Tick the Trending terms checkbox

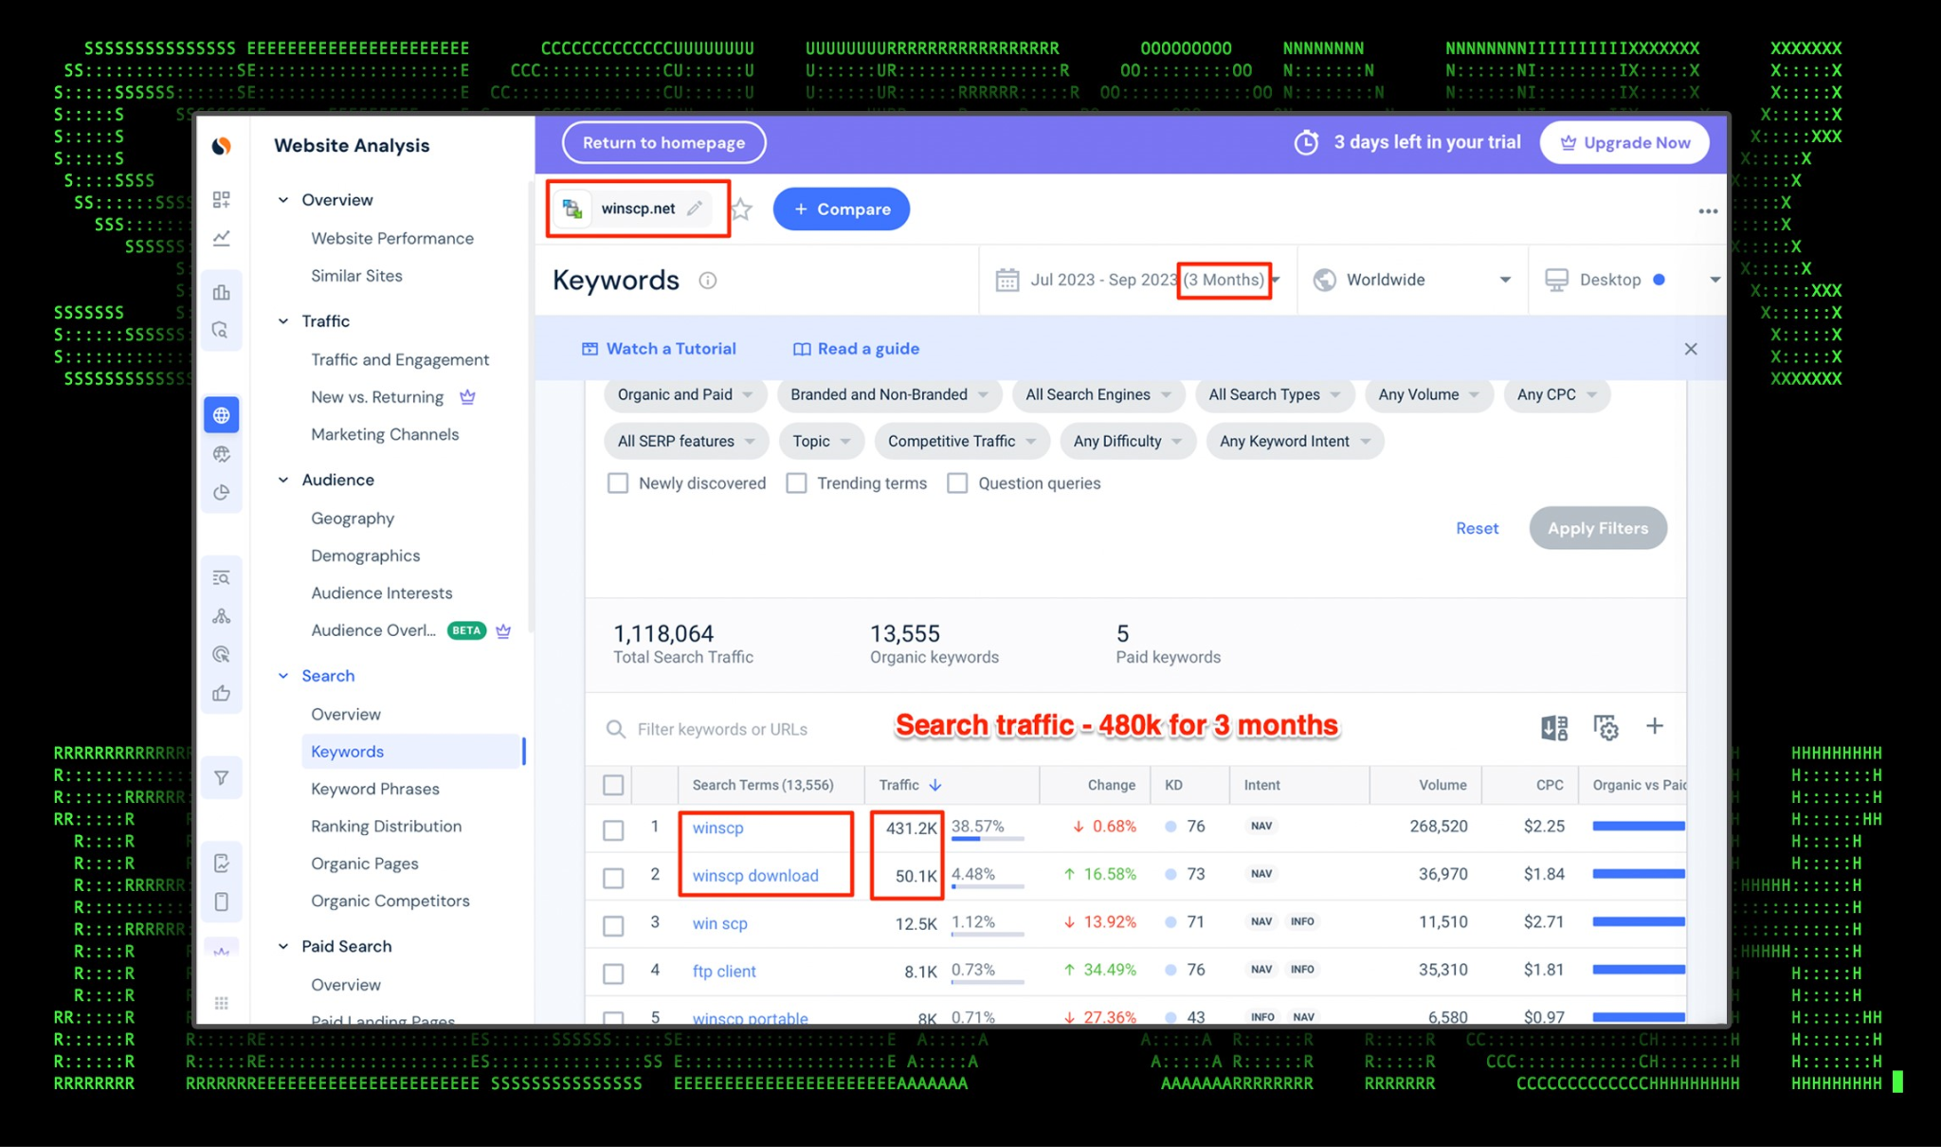(797, 483)
